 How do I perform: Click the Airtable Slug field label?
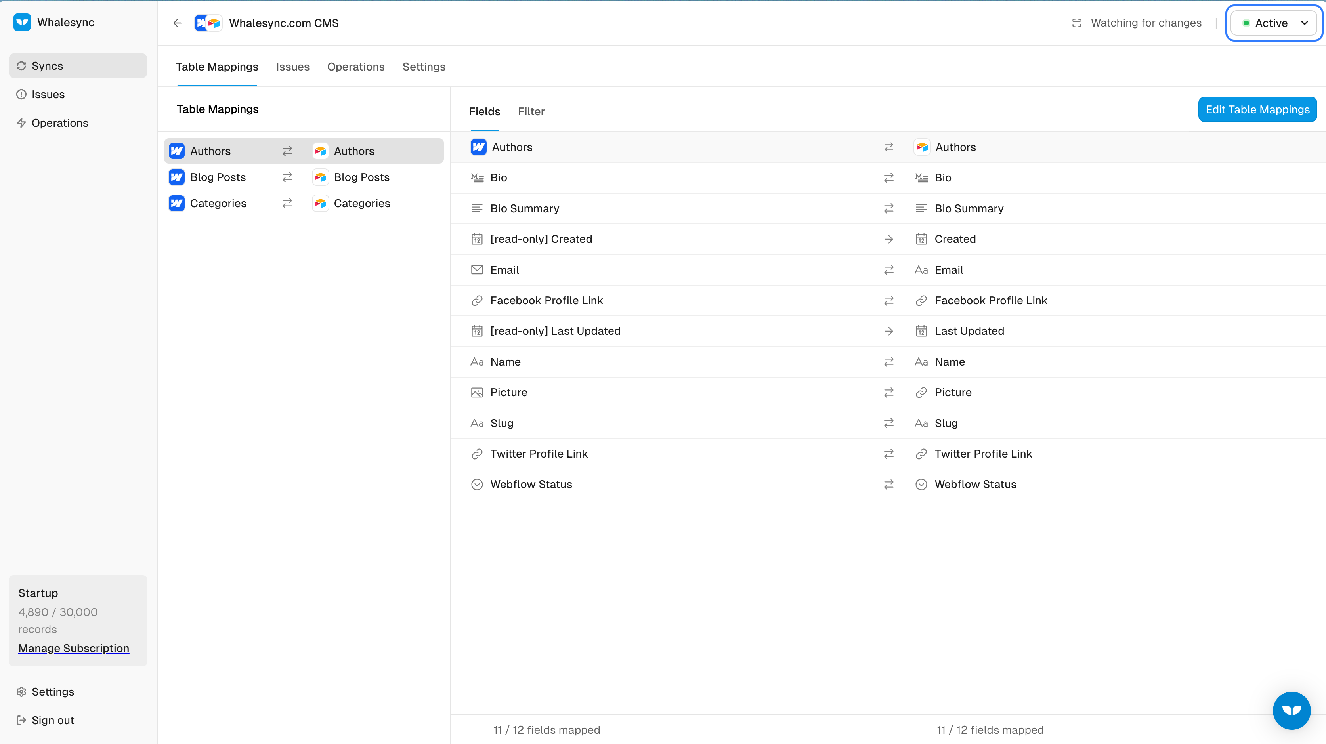(x=946, y=424)
